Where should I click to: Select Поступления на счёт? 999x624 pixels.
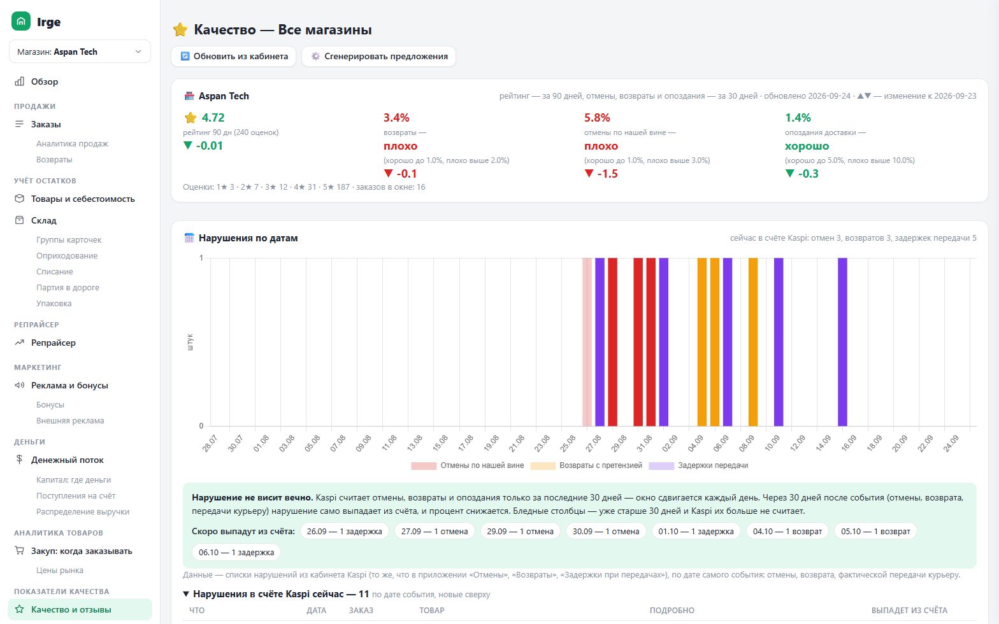pyautogui.click(x=76, y=496)
